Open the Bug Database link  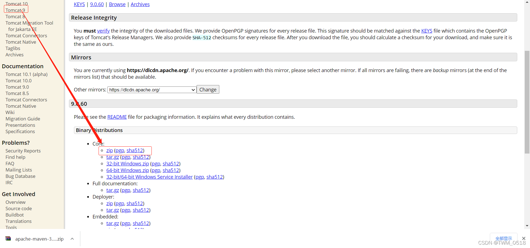pyautogui.click(x=20, y=176)
